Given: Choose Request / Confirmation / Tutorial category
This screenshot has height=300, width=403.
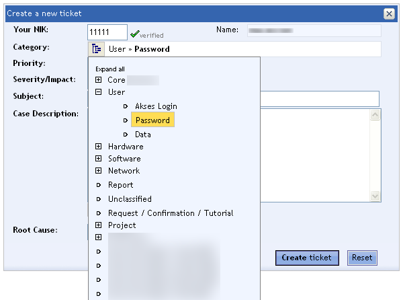Looking at the screenshot, I should (171, 213).
